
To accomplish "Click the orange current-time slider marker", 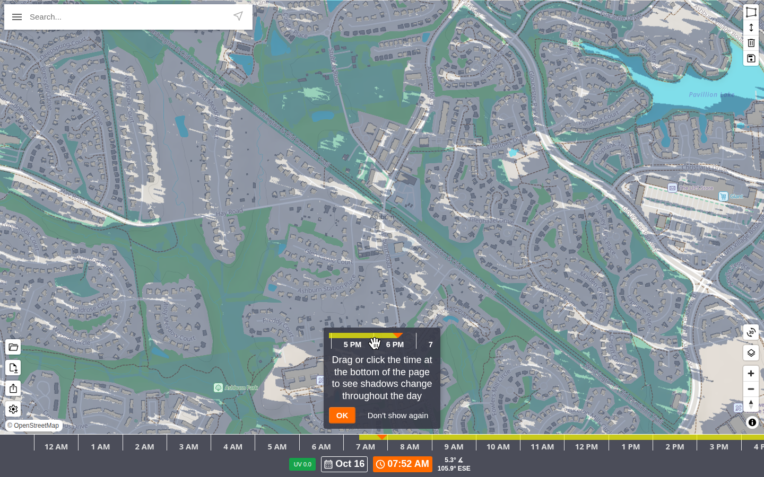I will pyautogui.click(x=381, y=437).
